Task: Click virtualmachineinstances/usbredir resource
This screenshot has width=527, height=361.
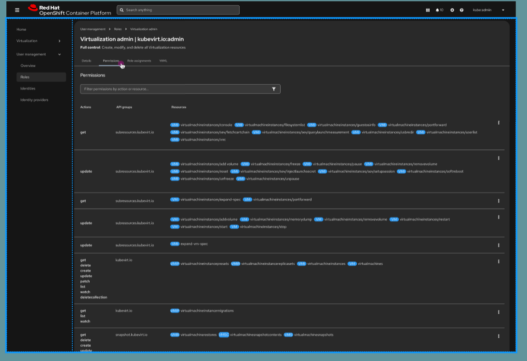Action: click(388, 132)
